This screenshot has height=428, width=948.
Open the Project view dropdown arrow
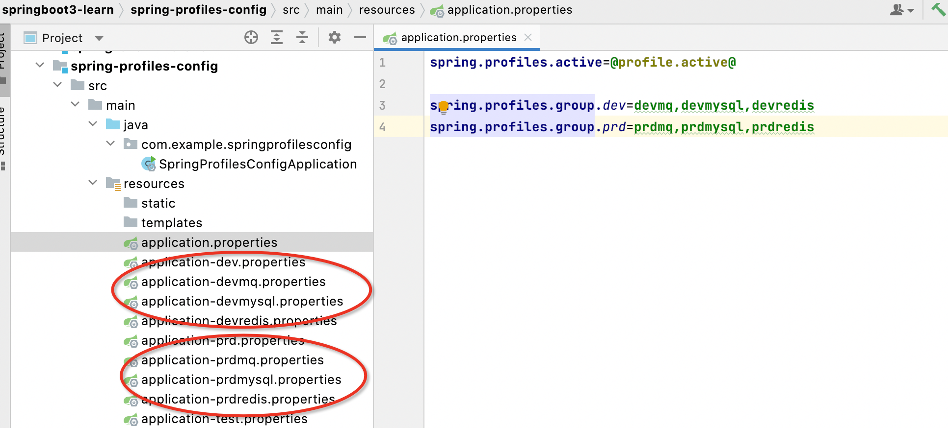[x=99, y=38]
